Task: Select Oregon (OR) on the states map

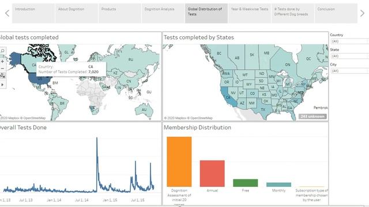Action: click(227, 82)
